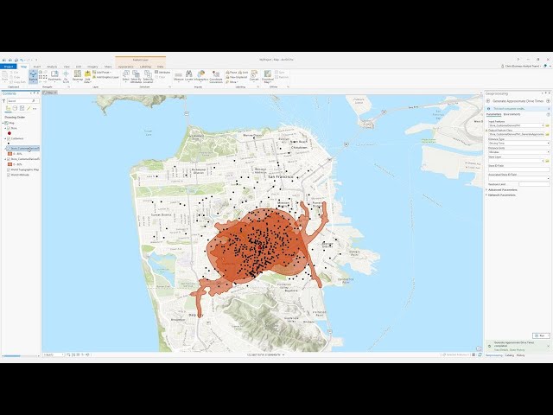553x415 pixels.
Task: Switch to Catalog pane tab at bottom
Action: [x=509, y=355]
